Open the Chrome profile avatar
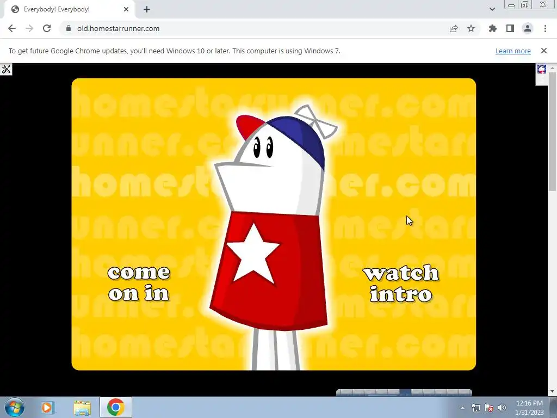557x418 pixels. pyautogui.click(x=528, y=28)
